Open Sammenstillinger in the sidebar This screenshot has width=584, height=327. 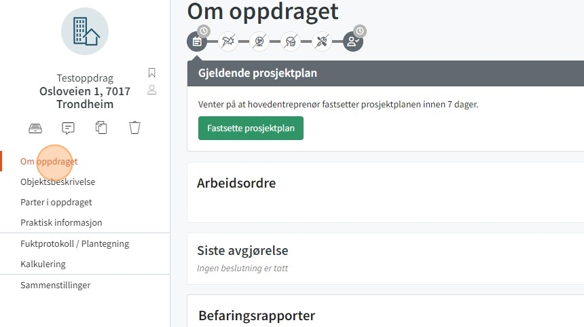(x=55, y=286)
